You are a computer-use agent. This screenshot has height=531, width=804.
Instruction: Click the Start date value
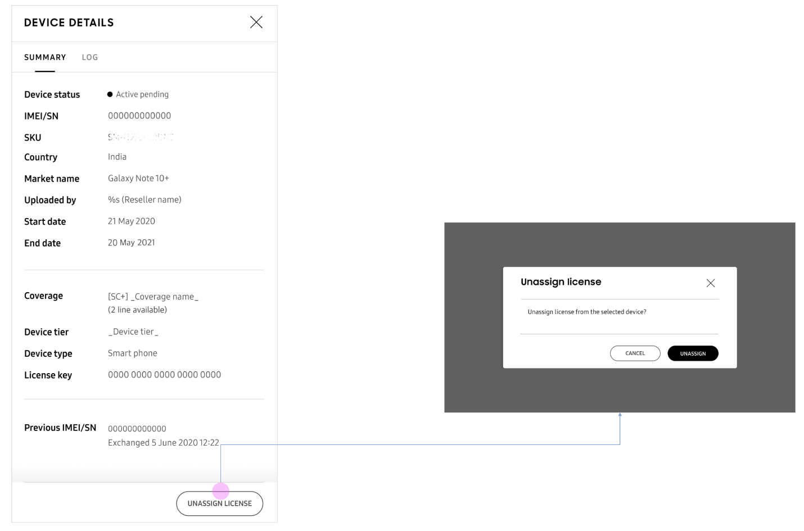pyautogui.click(x=131, y=221)
